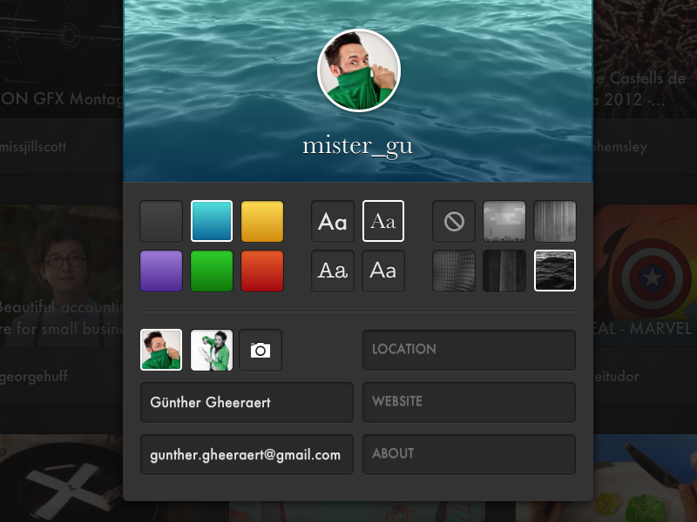Click the WEBSITE input field

pos(469,402)
